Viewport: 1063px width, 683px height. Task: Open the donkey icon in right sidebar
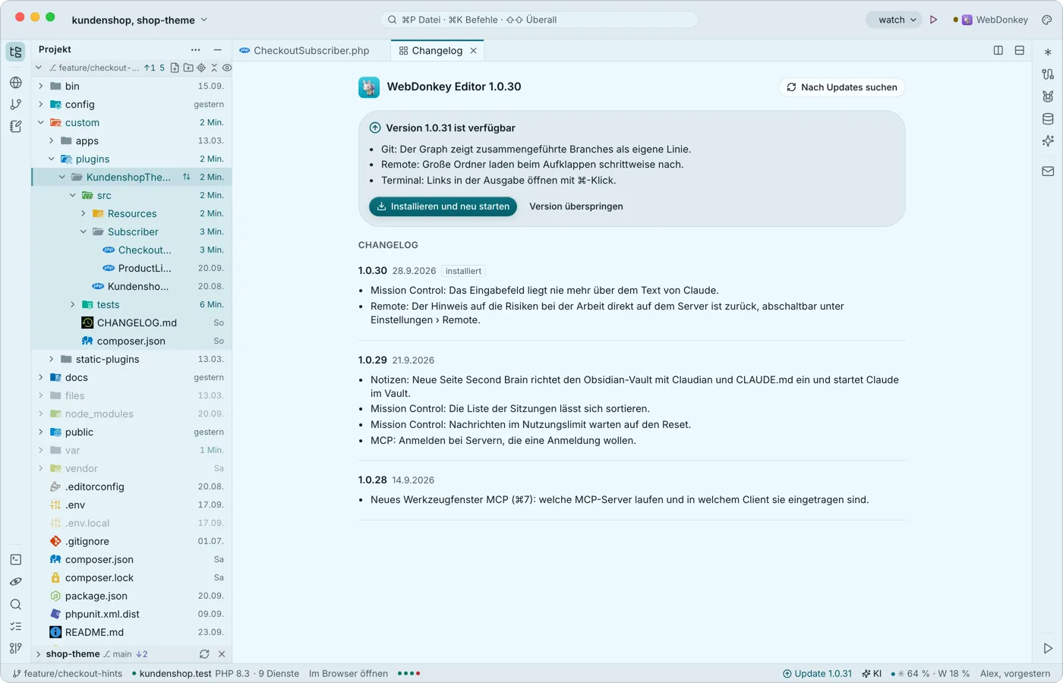pyautogui.click(x=1048, y=96)
